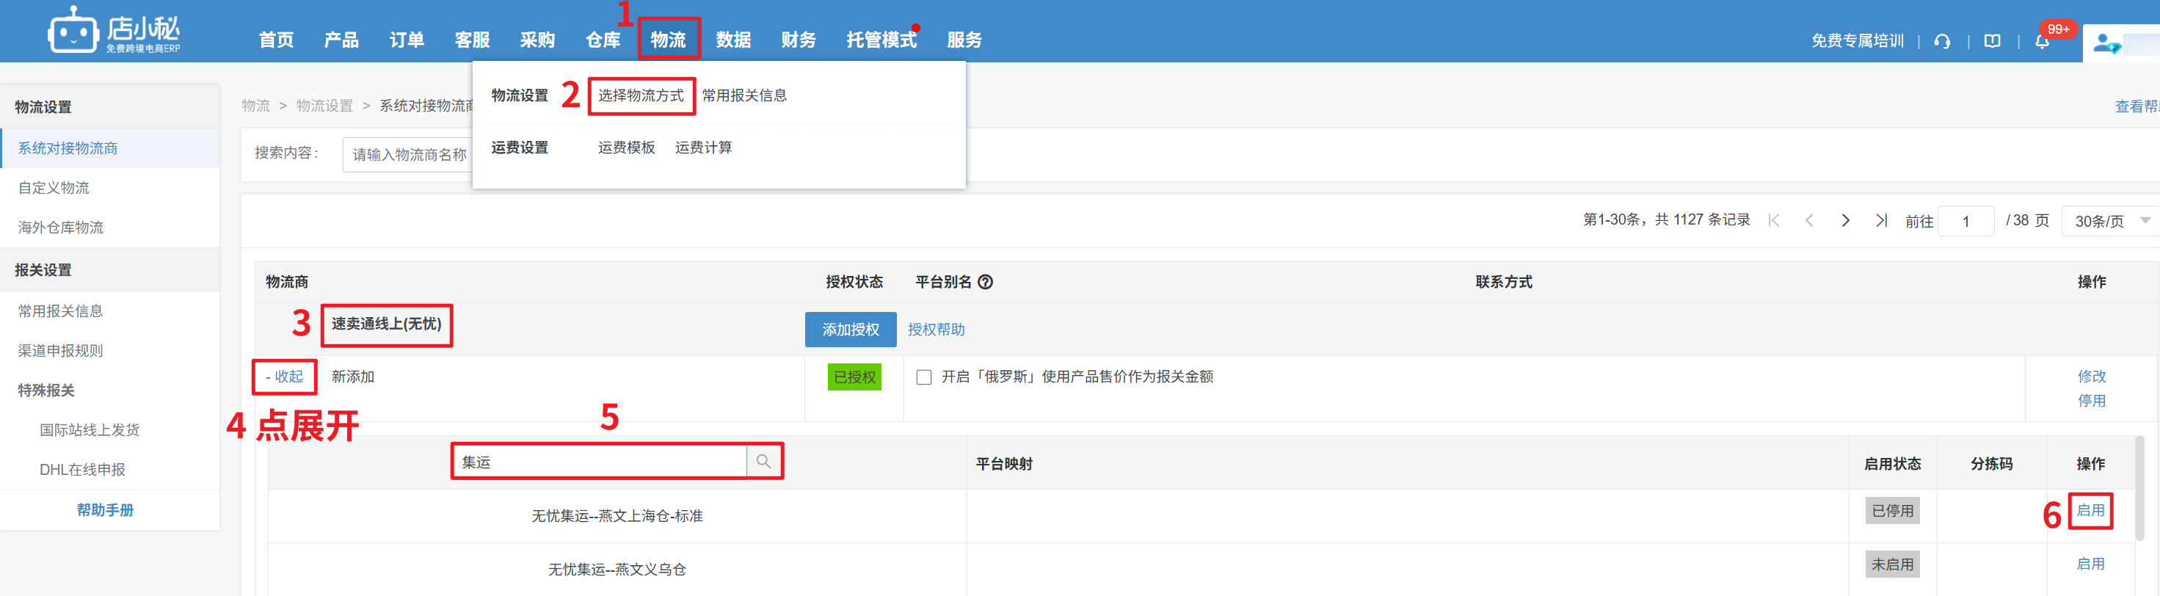
Task: Click the 店小秘 robot logo
Action: click(x=74, y=32)
